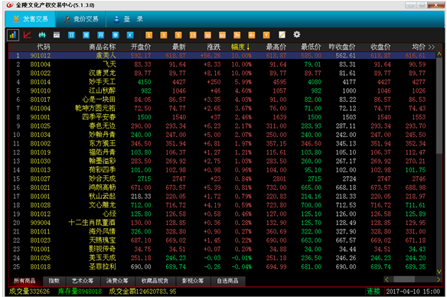Open the red line trend chart view
Viewport: 447px width, 297px height.
pos(28,35)
